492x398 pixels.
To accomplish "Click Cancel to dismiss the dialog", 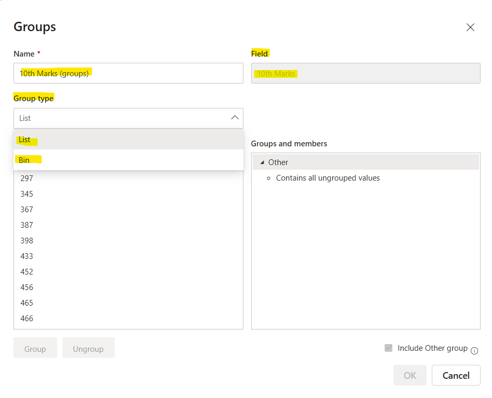I will tap(456, 375).
